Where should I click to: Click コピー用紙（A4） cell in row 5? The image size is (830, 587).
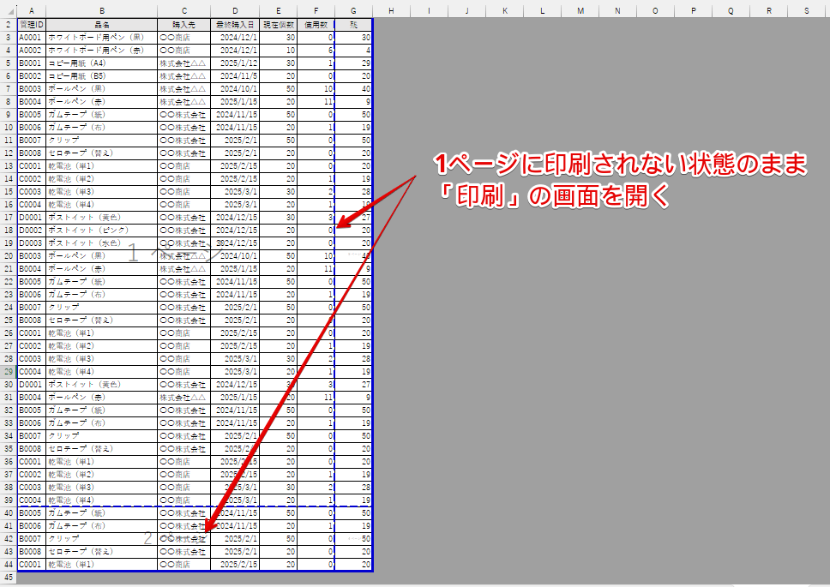click(x=102, y=63)
